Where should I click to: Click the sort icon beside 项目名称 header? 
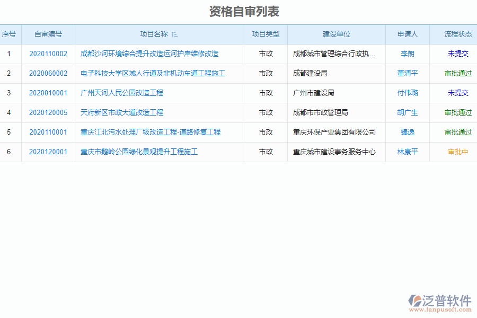tap(175, 34)
